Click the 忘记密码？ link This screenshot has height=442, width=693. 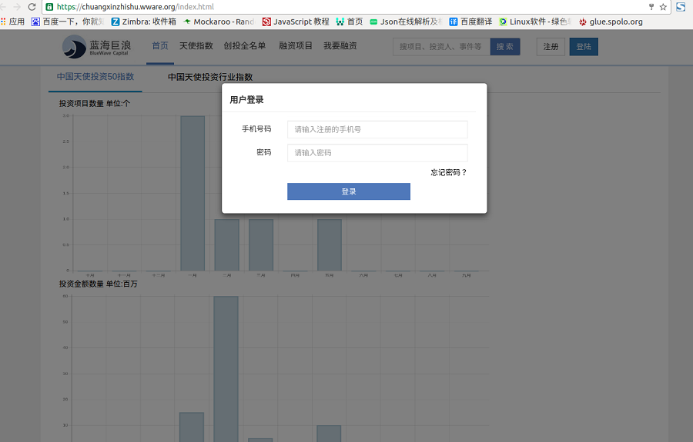tap(449, 173)
